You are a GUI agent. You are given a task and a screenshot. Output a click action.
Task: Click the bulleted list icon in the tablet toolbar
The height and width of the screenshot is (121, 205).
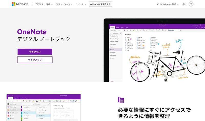150,30
